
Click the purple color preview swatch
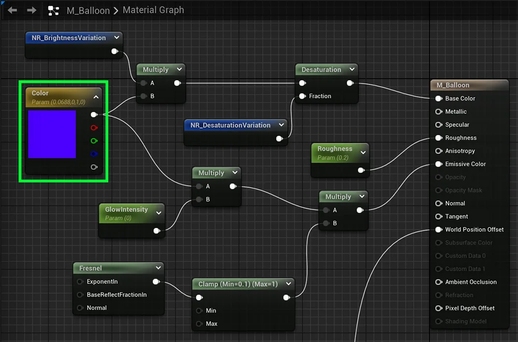pos(52,134)
